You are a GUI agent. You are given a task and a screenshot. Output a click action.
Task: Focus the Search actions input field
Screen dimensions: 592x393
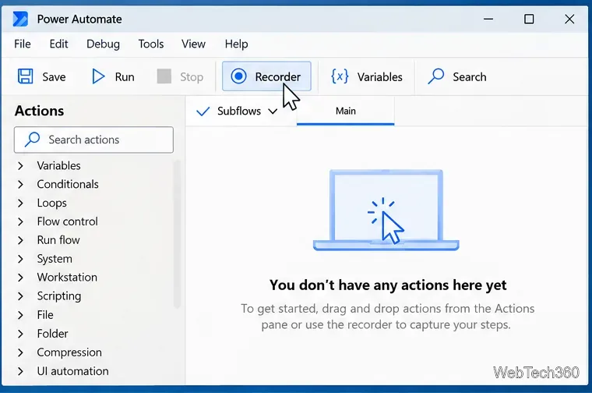[x=93, y=140]
